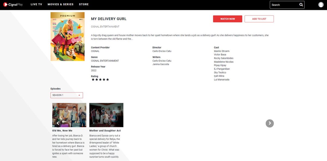Go to next episodes with right arrow
This screenshot has width=327, height=161.
[x=270, y=123]
